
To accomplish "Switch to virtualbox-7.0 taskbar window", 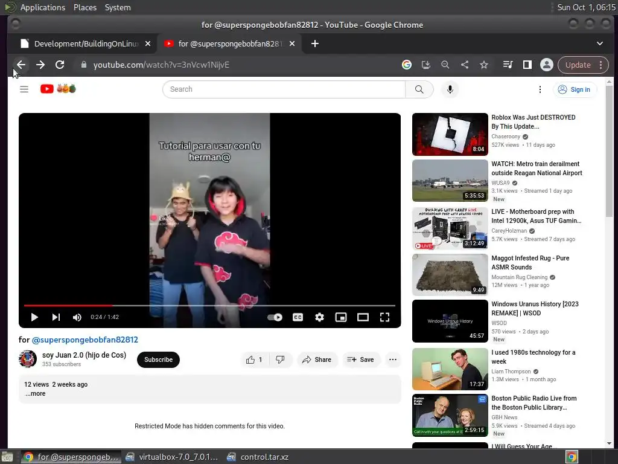I will tap(172, 457).
